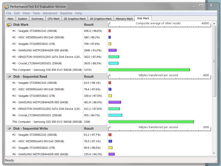Select the Disk Mark tab

coord(143,18)
